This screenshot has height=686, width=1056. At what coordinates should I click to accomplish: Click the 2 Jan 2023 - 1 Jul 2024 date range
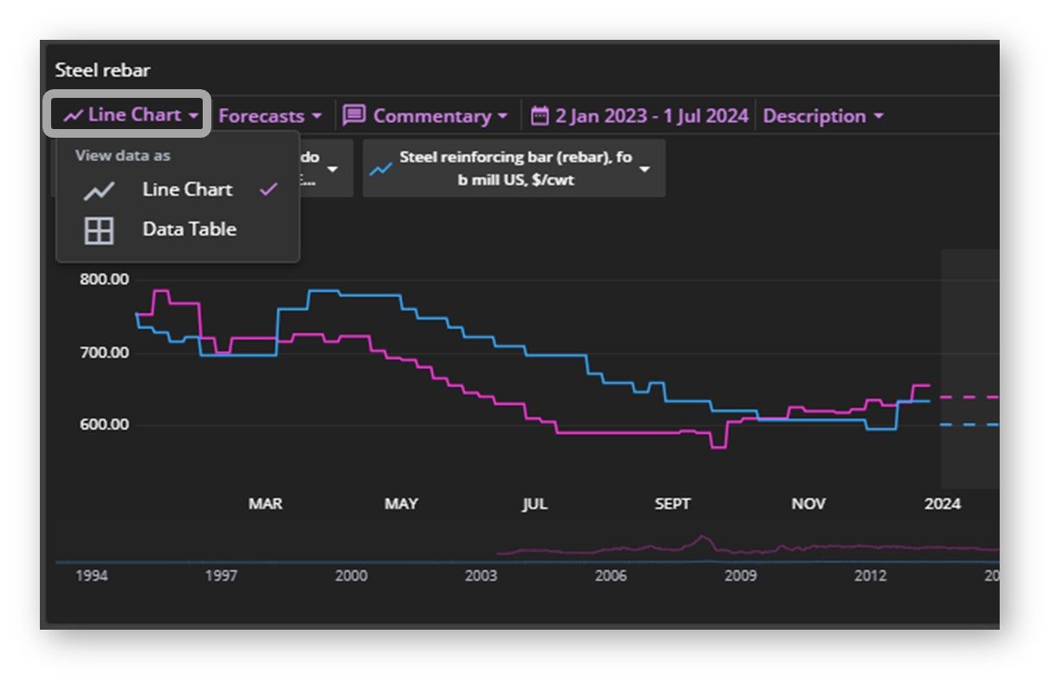651,116
